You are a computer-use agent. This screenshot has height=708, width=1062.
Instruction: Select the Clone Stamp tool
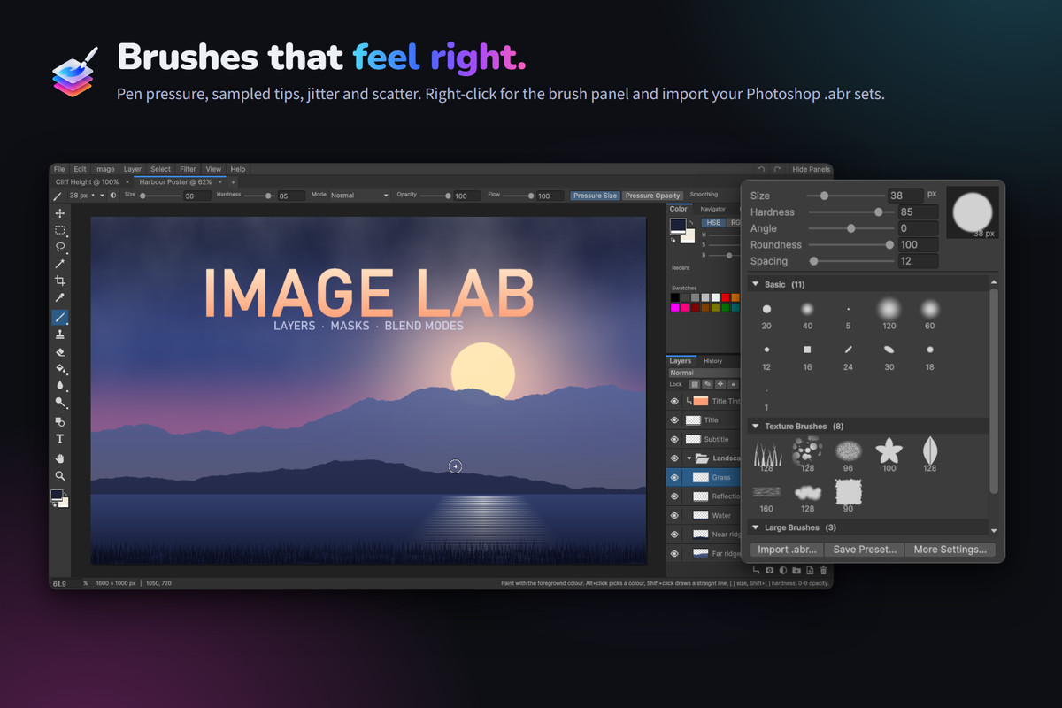[60, 335]
